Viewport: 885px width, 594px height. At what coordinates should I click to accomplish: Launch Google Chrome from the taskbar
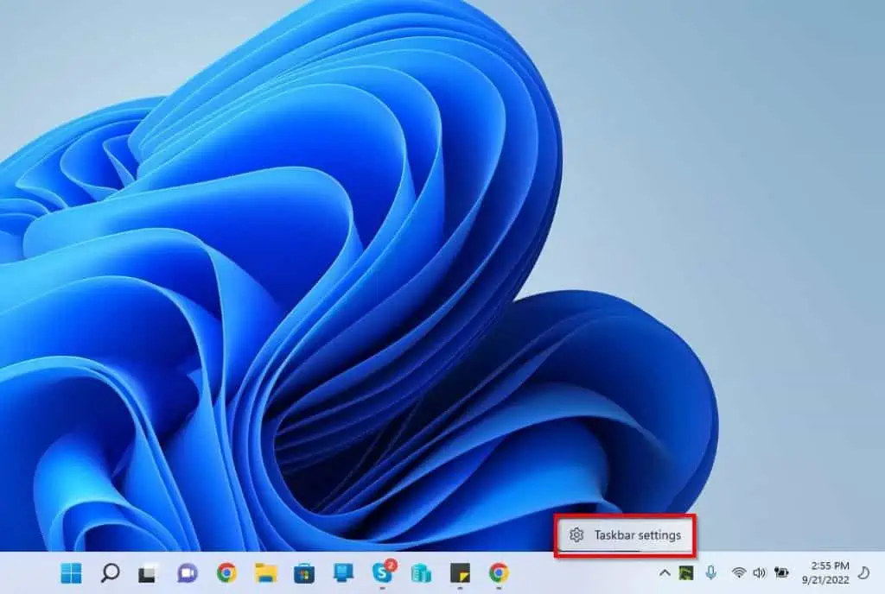tap(226, 574)
